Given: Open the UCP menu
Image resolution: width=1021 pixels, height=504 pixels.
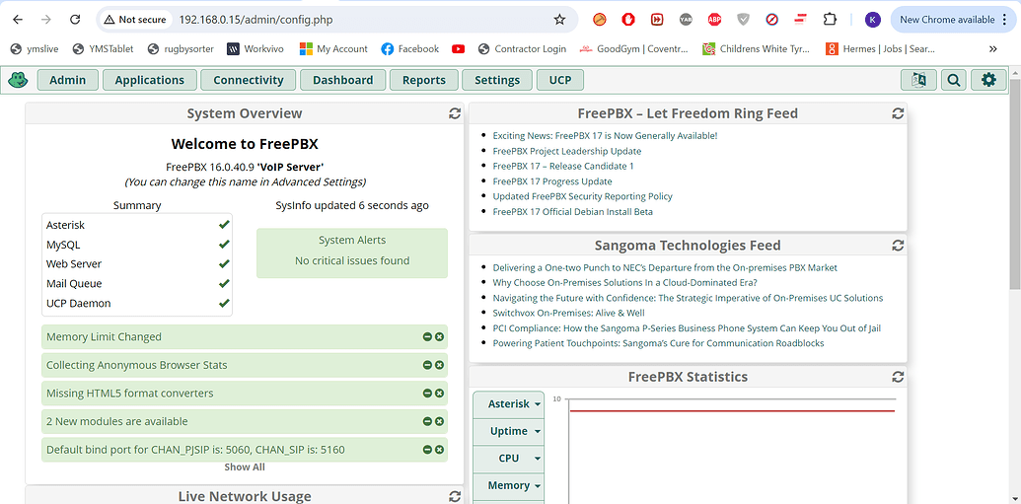Looking at the screenshot, I should (560, 80).
